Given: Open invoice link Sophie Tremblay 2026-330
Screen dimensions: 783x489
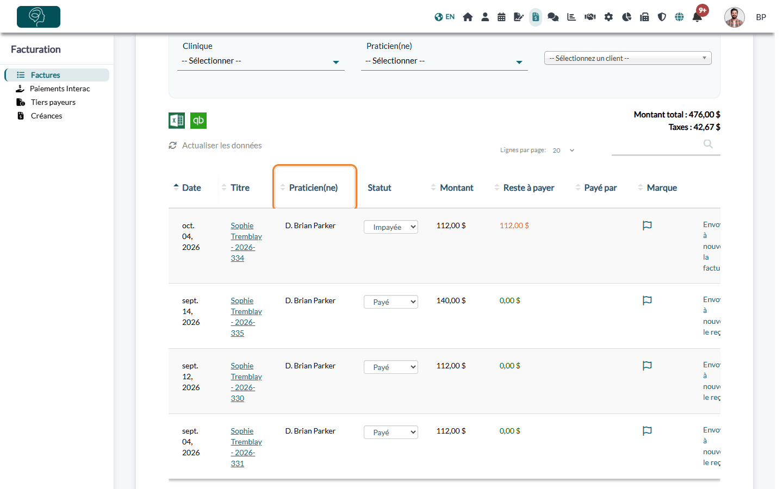Looking at the screenshot, I should coord(246,382).
